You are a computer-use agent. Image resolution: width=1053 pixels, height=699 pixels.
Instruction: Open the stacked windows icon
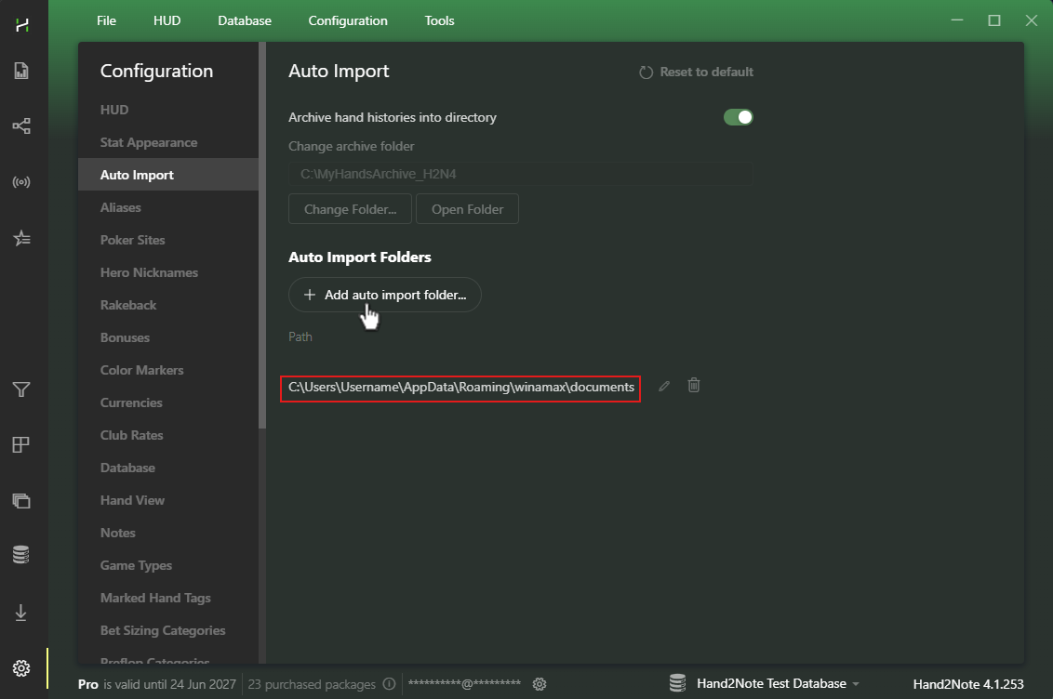21,500
